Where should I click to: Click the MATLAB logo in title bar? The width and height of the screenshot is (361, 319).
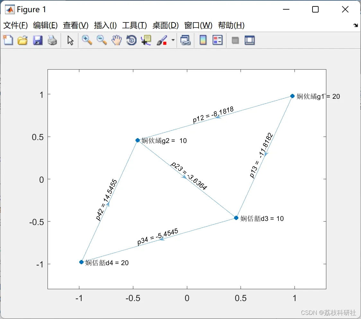click(x=10, y=9)
